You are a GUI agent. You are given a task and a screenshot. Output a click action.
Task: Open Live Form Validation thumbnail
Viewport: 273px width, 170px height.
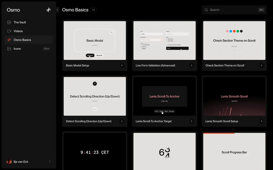(164, 40)
